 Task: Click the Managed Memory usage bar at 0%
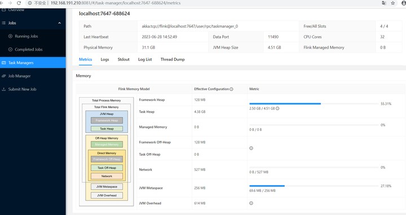coord(314,125)
